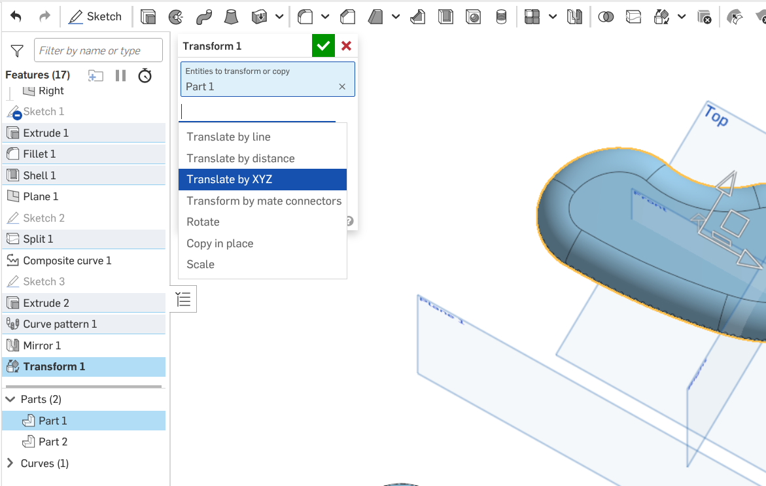Select the Loft tool icon
This screenshot has height=486, width=766.
(x=231, y=17)
